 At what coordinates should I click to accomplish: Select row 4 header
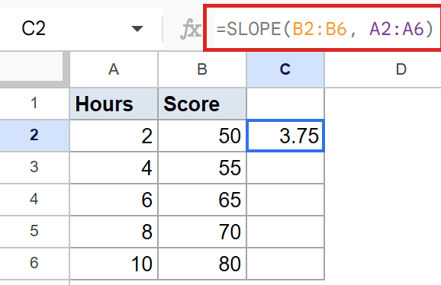(34, 200)
